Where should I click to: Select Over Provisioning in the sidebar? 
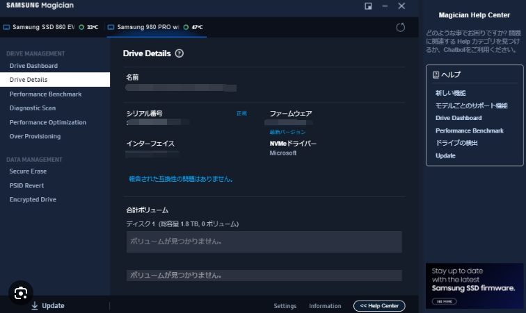click(x=35, y=137)
